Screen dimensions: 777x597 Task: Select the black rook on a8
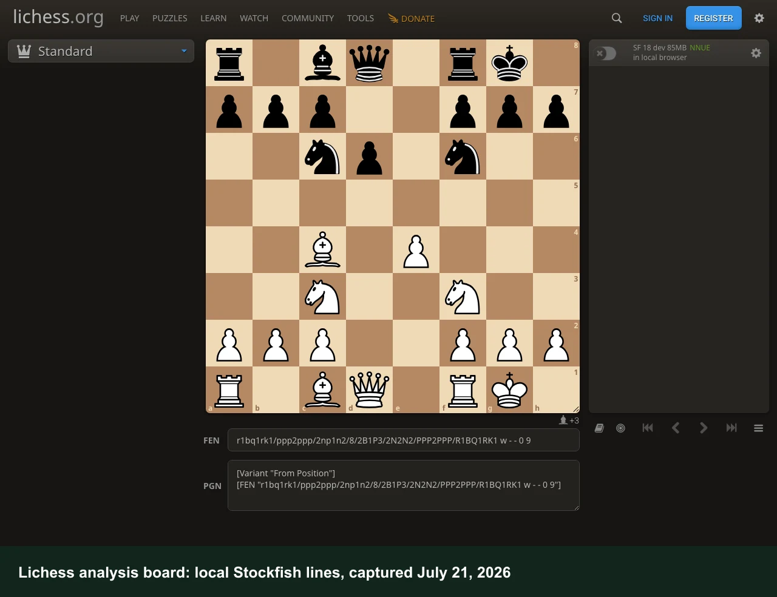tap(229, 63)
